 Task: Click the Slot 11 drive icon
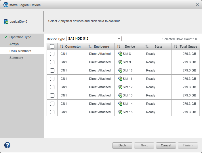(120, 79)
